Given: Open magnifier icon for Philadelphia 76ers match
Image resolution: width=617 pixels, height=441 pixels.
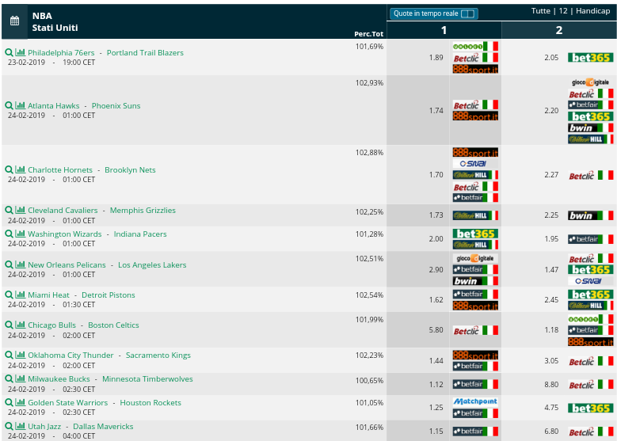Looking at the screenshot, I should (9, 52).
